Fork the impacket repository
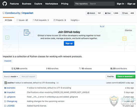137x107 pixels. pyautogui.click(x=125, y=13)
